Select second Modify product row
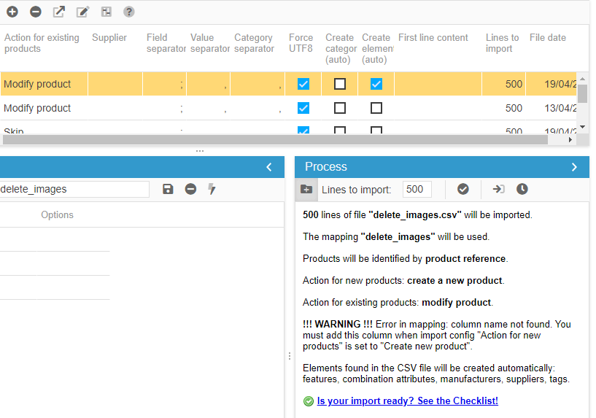The width and height of the screenshot is (596, 418). (38, 108)
